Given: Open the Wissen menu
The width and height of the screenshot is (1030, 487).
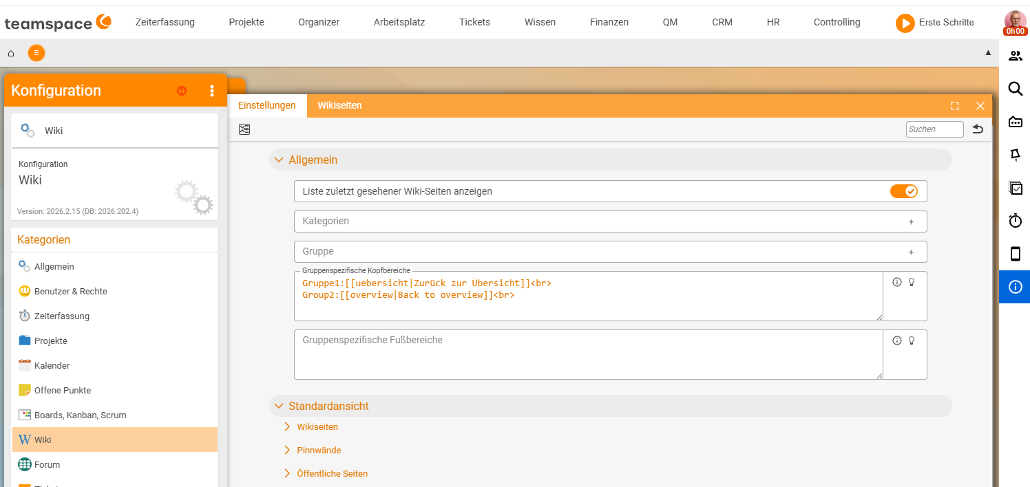Looking at the screenshot, I should (540, 22).
